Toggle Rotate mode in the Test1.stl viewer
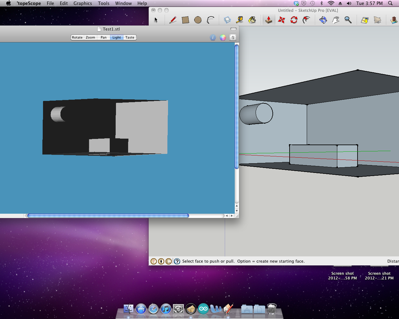Image resolution: width=399 pixels, height=319 pixels. pyautogui.click(x=77, y=37)
